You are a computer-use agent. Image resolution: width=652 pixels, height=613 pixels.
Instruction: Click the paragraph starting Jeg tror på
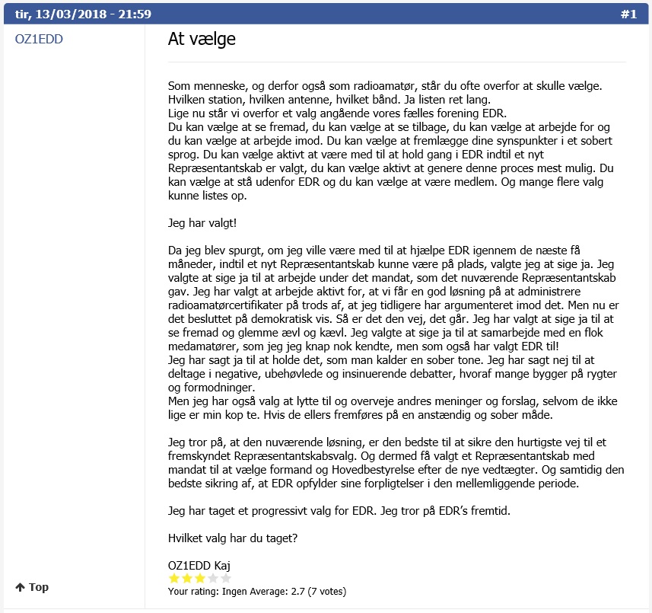396,463
